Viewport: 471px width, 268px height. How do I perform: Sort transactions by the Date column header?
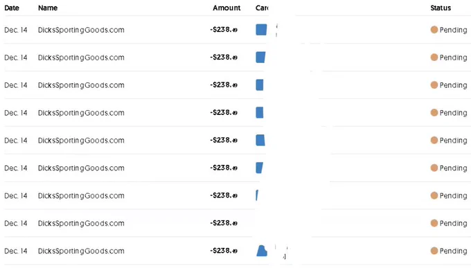(12, 8)
